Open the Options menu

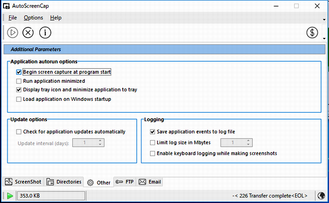point(33,17)
